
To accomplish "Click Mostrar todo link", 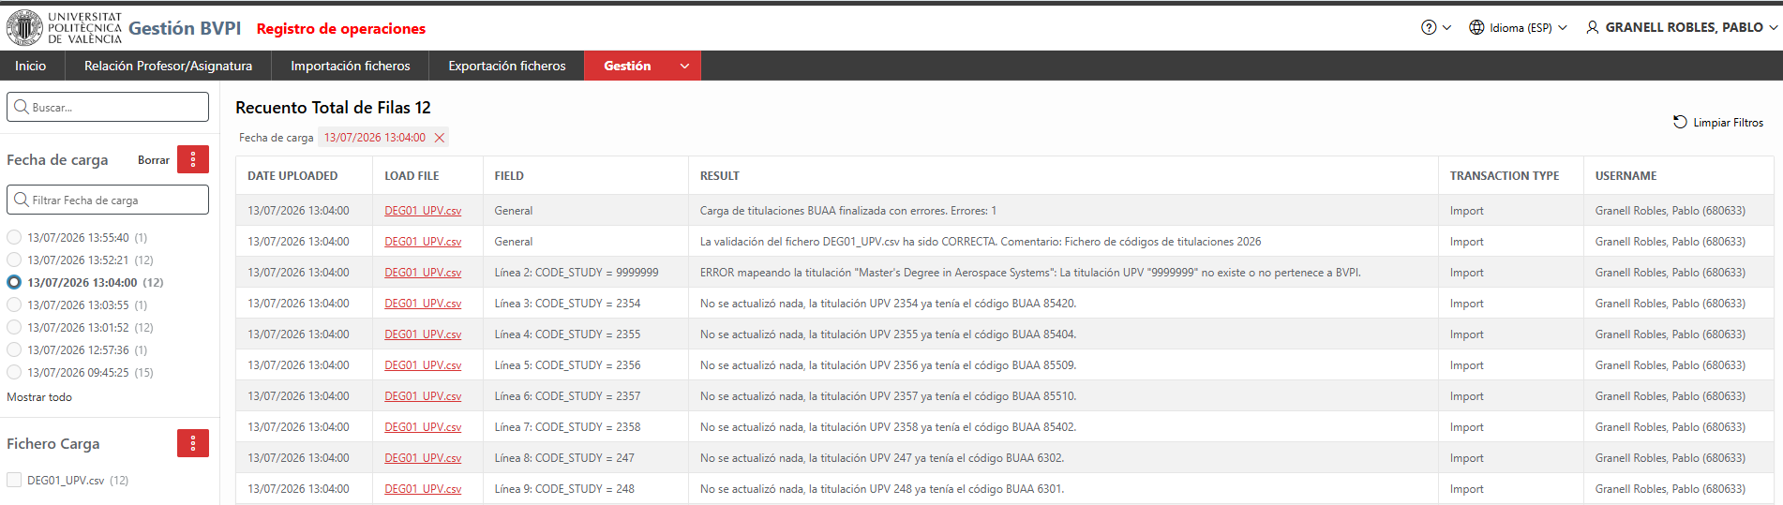I will click(39, 397).
